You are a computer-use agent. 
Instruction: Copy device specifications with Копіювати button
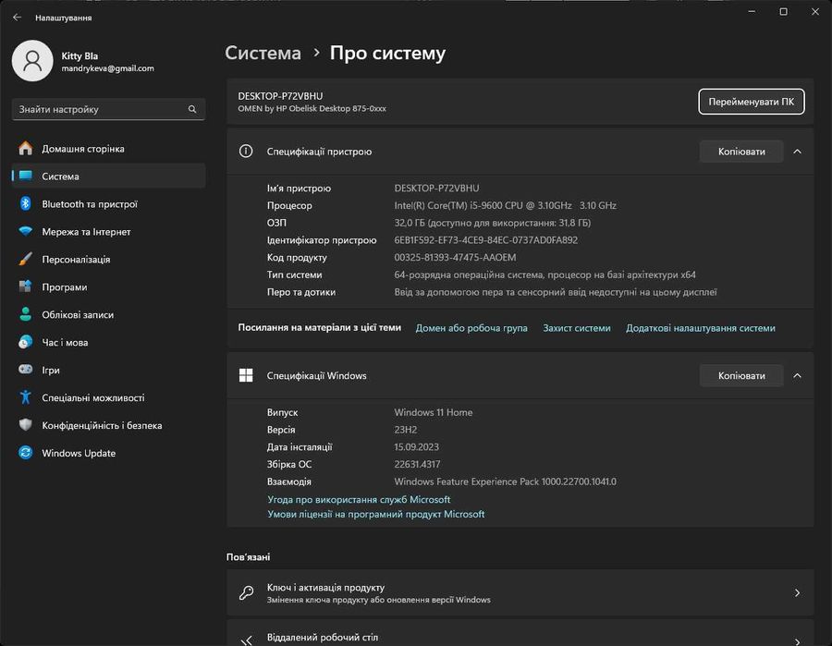pos(741,152)
